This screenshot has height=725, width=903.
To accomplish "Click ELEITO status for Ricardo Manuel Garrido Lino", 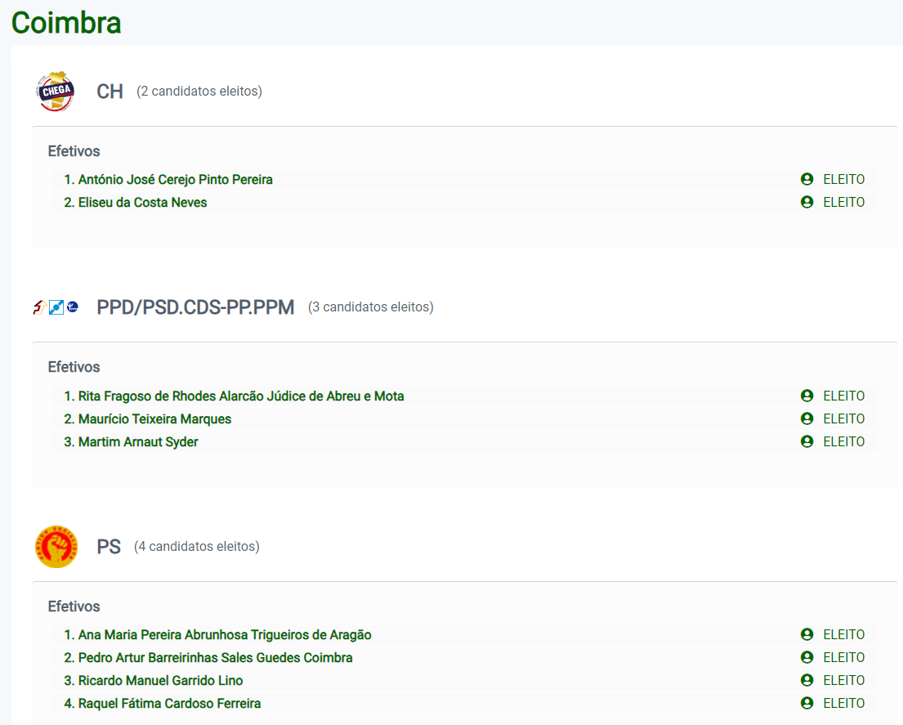I will pyautogui.click(x=843, y=681).
